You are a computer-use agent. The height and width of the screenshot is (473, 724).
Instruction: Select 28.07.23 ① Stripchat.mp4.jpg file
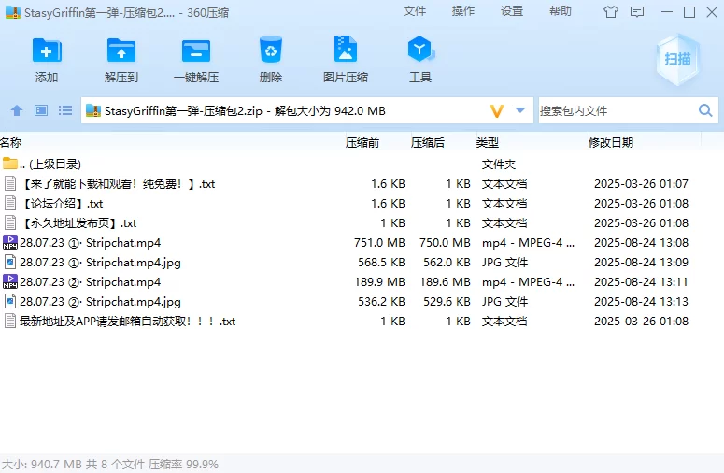(x=362, y=263)
